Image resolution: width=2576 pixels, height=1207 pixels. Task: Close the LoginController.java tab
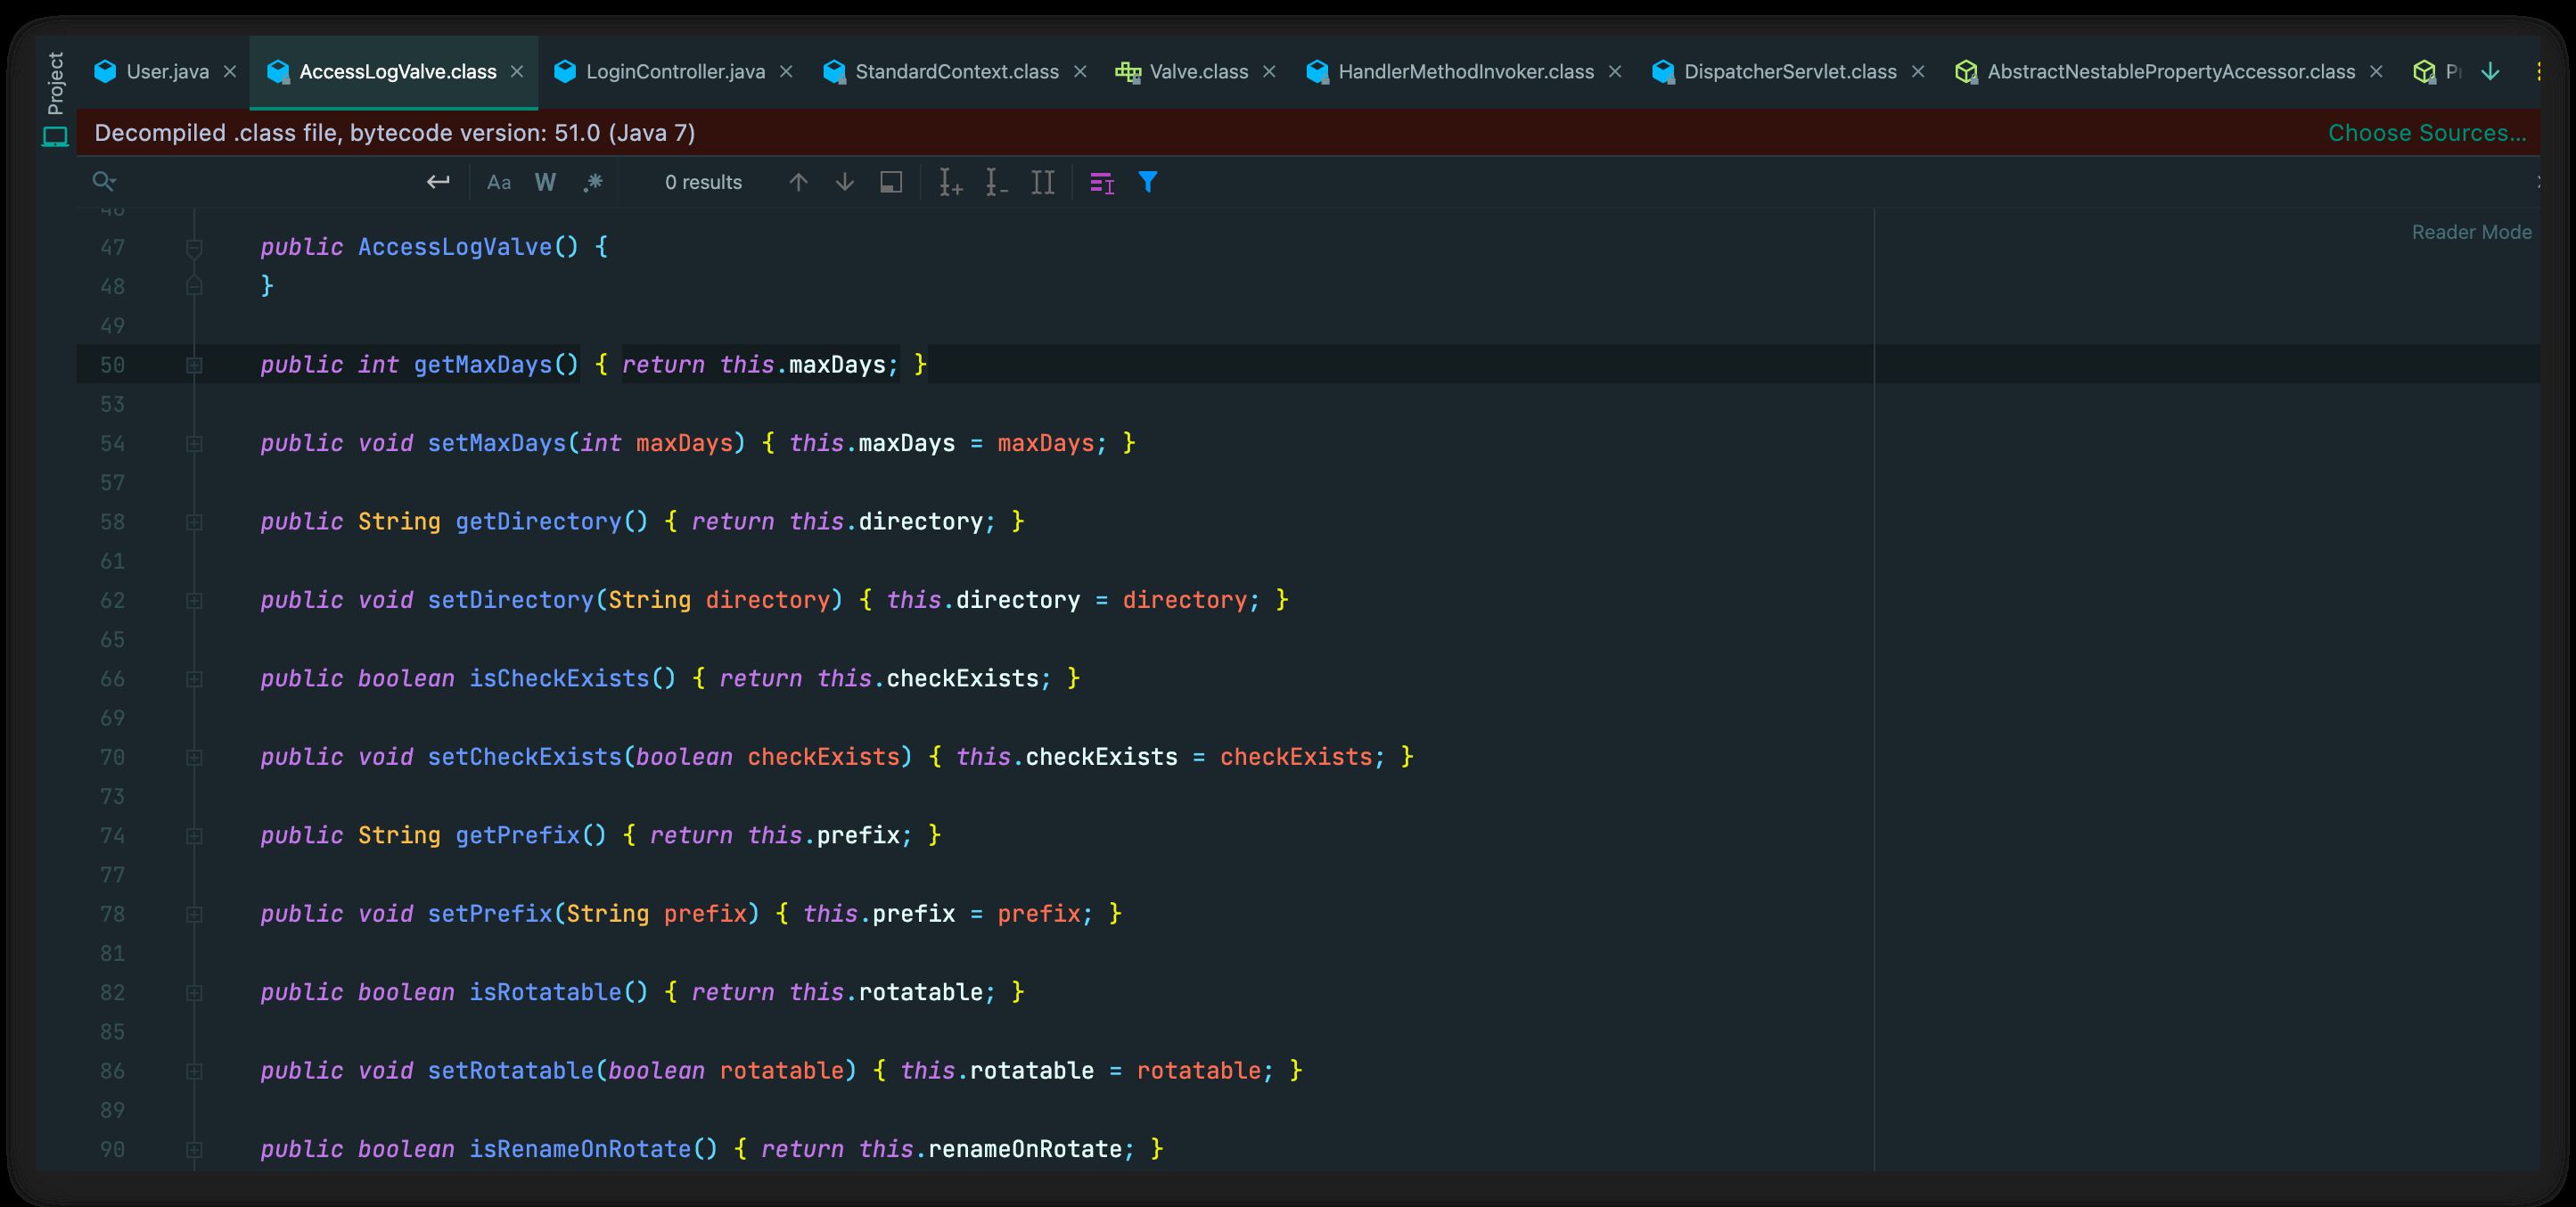coord(786,72)
